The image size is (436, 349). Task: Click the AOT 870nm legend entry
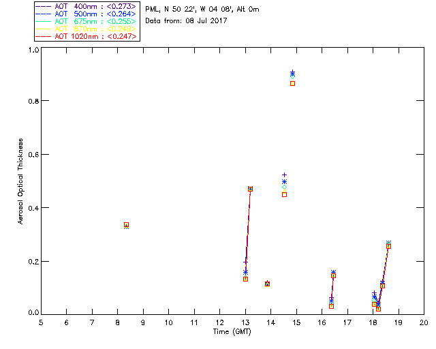[86, 29]
